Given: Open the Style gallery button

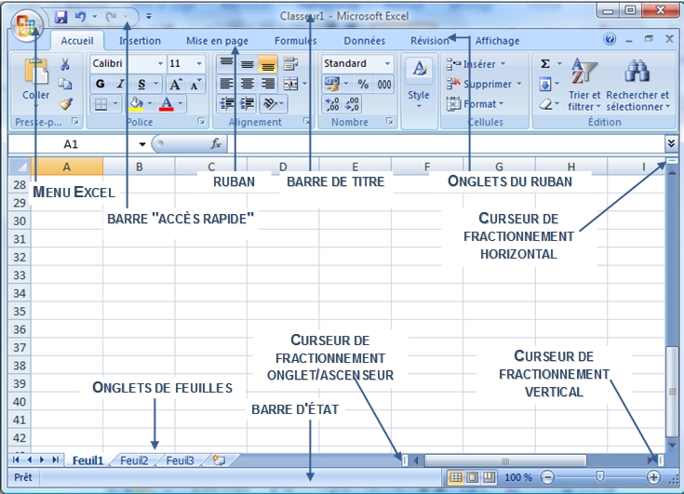Looking at the screenshot, I should coord(419,84).
